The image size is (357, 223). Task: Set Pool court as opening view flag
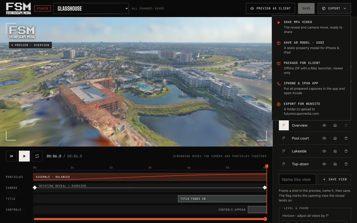pyautogui.click(x=284, y=138)
